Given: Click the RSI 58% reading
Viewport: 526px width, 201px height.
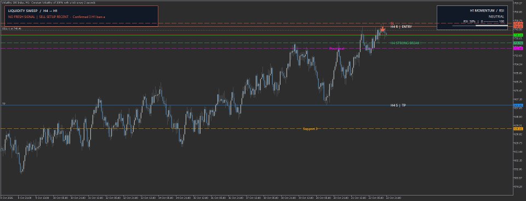Looking at the screenshot, I should [470, 21].
